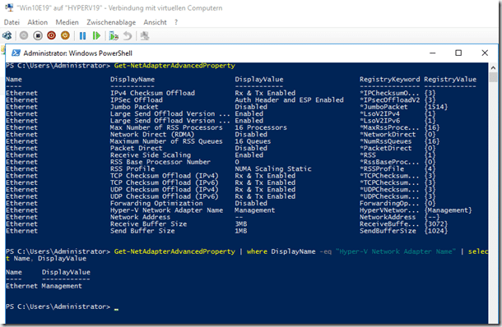Click the DisplayName column header
502x327 pixels.
click(132, 79)
